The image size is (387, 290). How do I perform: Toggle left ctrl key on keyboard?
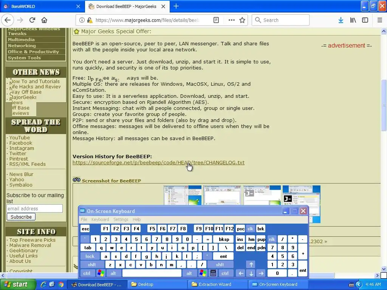[x=87, y=273]
